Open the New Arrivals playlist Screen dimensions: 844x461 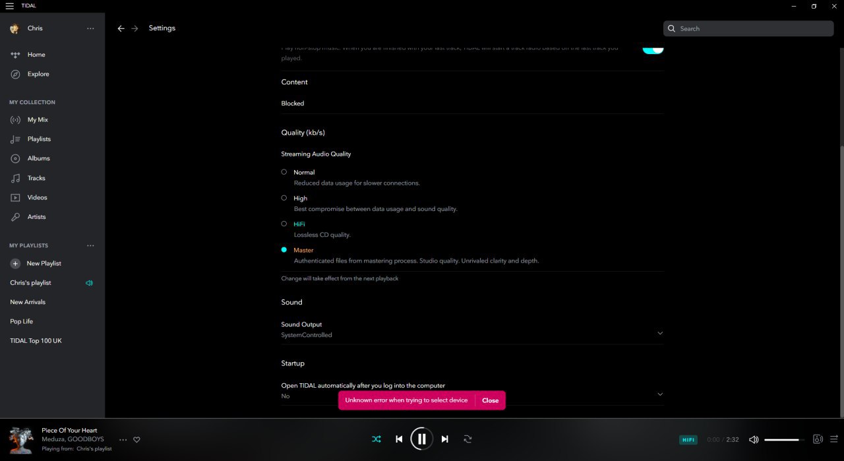pos(28,302)
